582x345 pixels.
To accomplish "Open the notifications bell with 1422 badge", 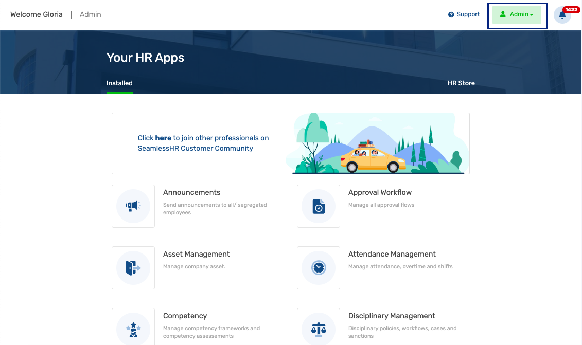I will pos(562,15).
